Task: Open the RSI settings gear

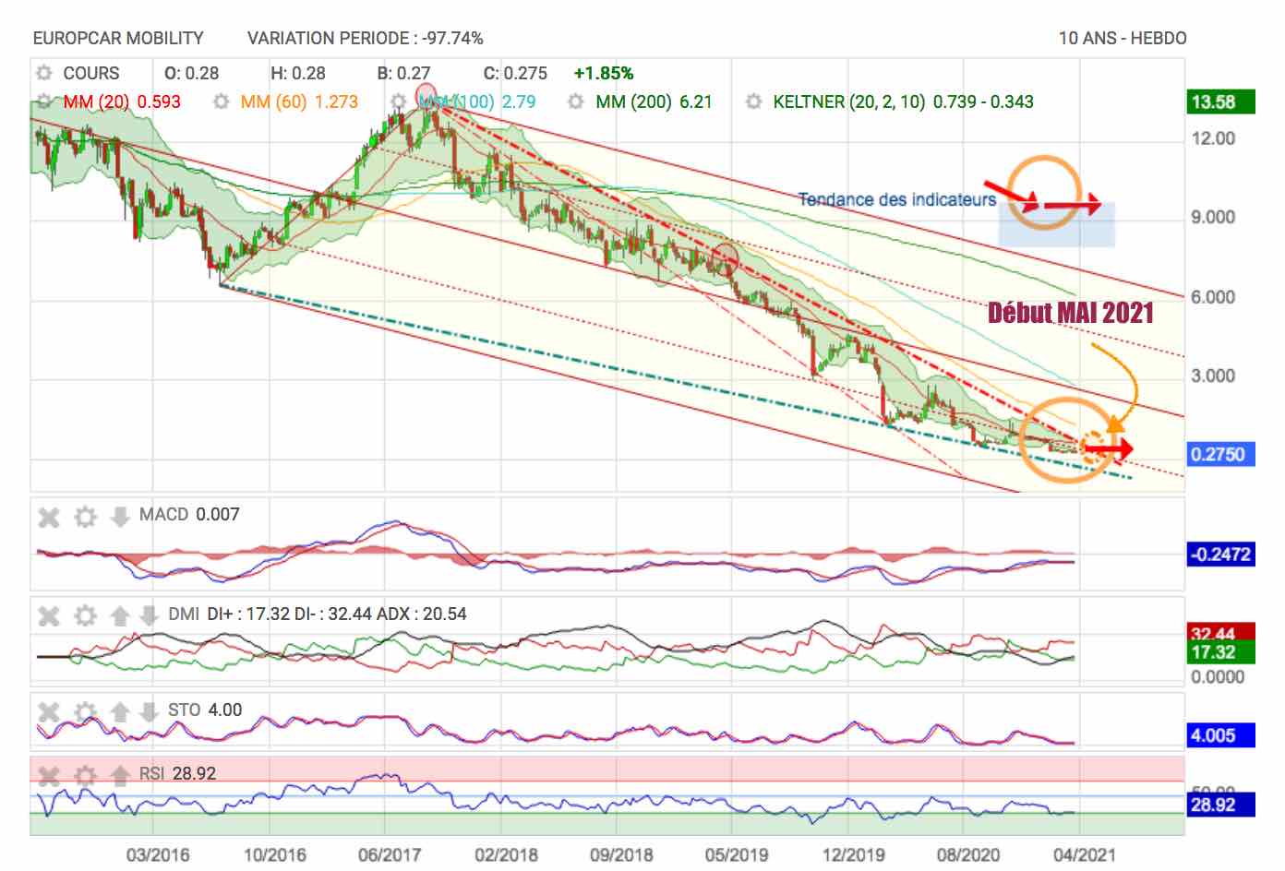Action: click(85, 775)
